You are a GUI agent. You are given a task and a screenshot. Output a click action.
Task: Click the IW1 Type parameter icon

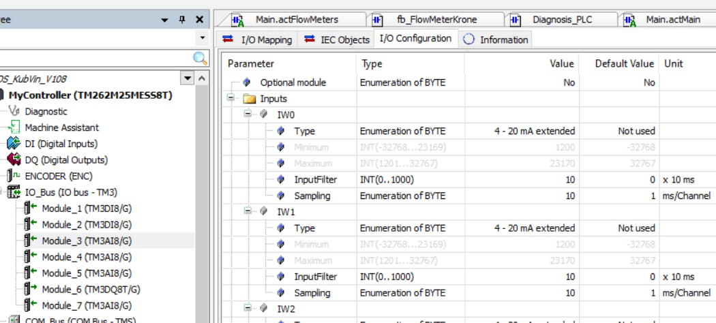click(280, 228)
